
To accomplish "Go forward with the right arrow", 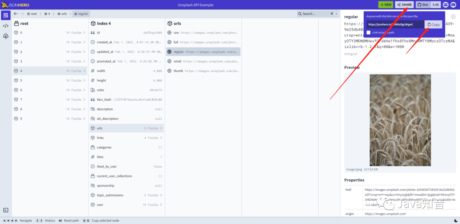I will (22, 14).
